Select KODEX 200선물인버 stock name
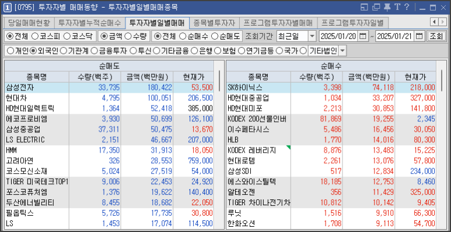 tap(257, 119)
